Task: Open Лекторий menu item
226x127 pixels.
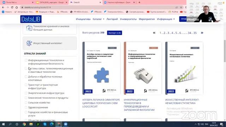Action: click(x=112, y=19)
